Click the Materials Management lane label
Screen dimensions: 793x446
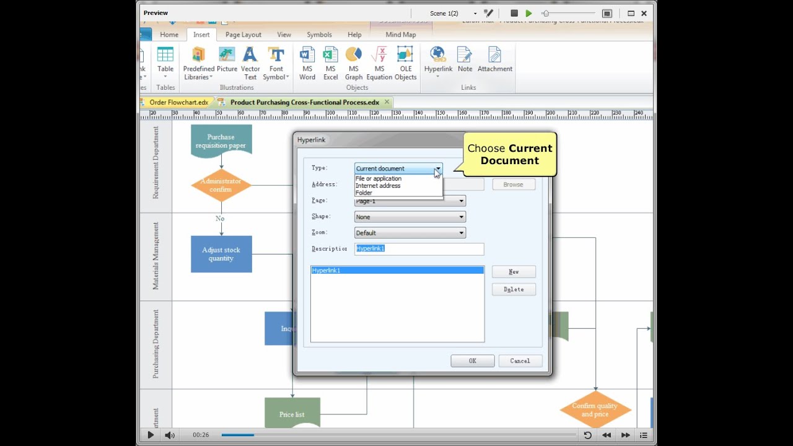[x=156, y=256]
